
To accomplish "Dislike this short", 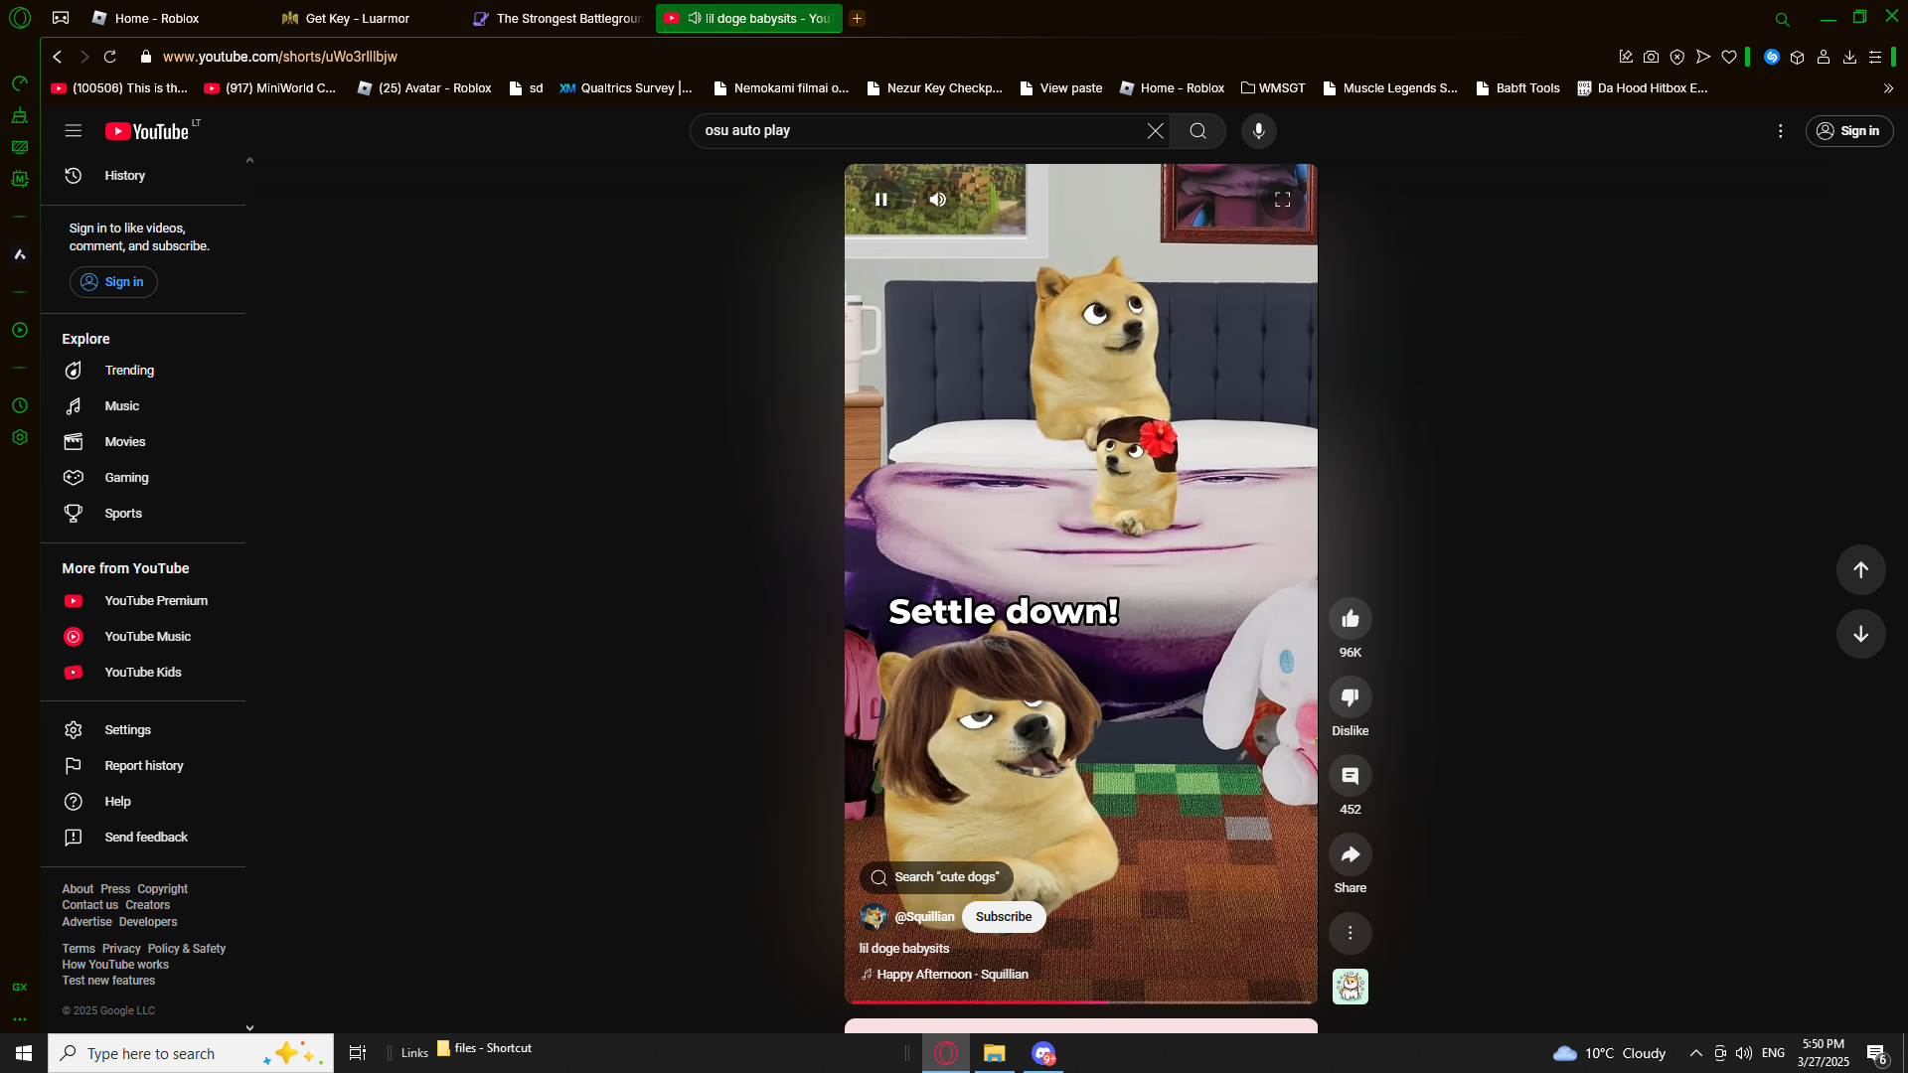I will (1351, 697).
